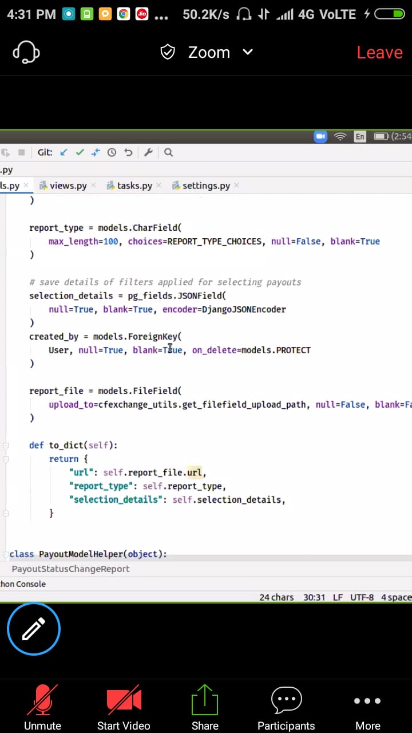Screen dimensions: 412x733
Task: Click Git update project arrow icon
Action: (64, 152)
